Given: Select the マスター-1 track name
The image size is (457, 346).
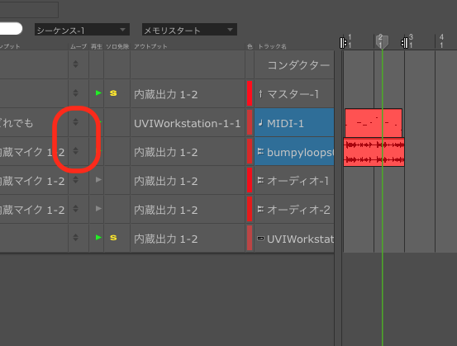Looking at the screenshot, I should 293,94.
